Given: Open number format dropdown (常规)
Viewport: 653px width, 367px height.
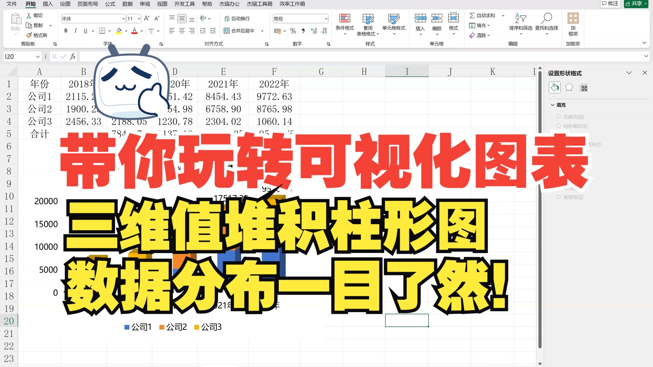Looking at the screenshot, I should point(326,19).
